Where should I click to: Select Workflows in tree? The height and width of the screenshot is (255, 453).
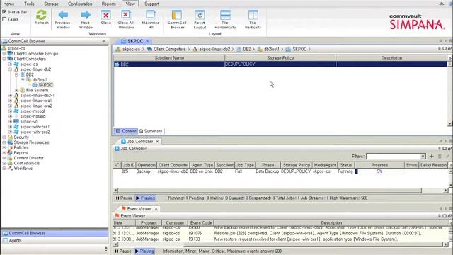[23, 169]
